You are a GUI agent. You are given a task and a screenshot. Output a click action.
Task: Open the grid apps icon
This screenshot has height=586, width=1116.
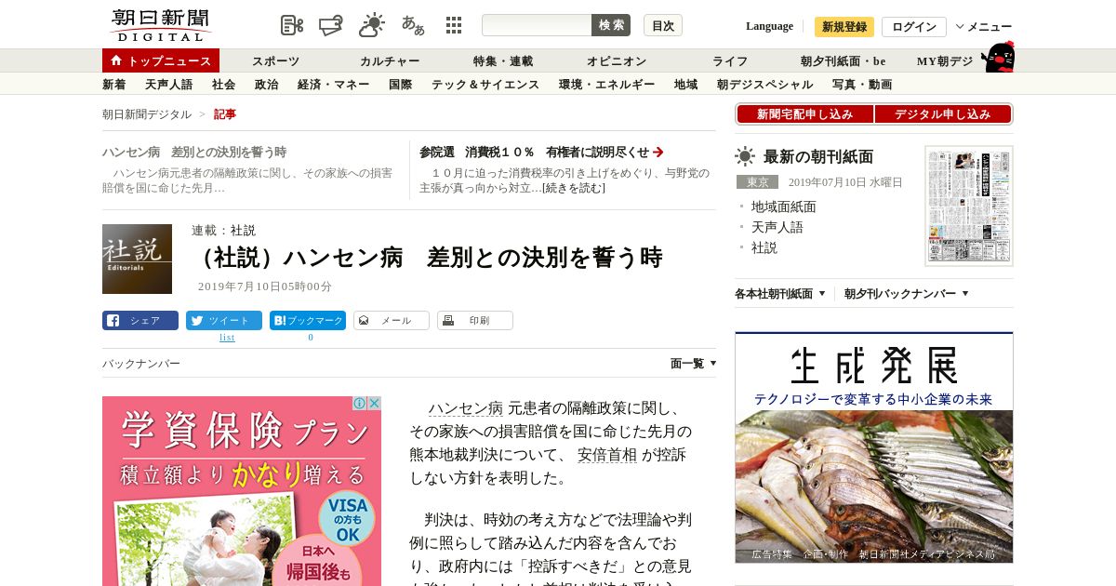tap(454, 25)
